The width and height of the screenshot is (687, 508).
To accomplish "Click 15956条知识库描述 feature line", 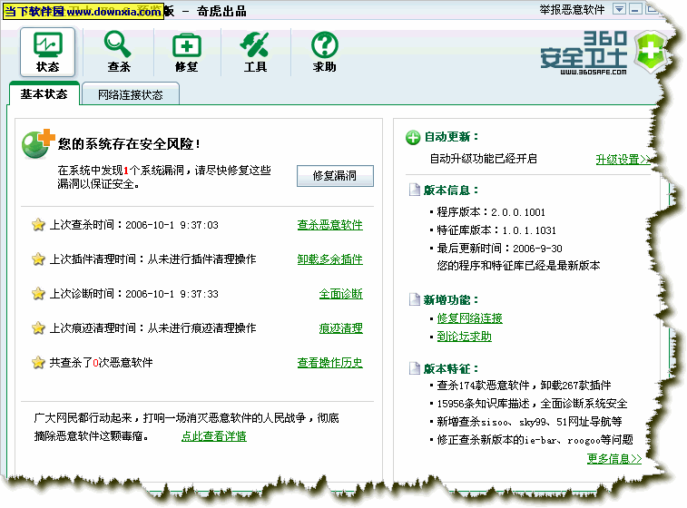I will tap(532, 404).
